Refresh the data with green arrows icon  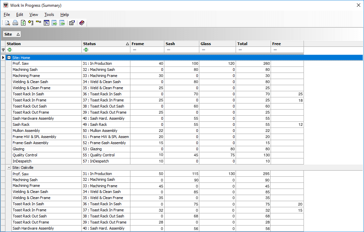coord(23,23)
